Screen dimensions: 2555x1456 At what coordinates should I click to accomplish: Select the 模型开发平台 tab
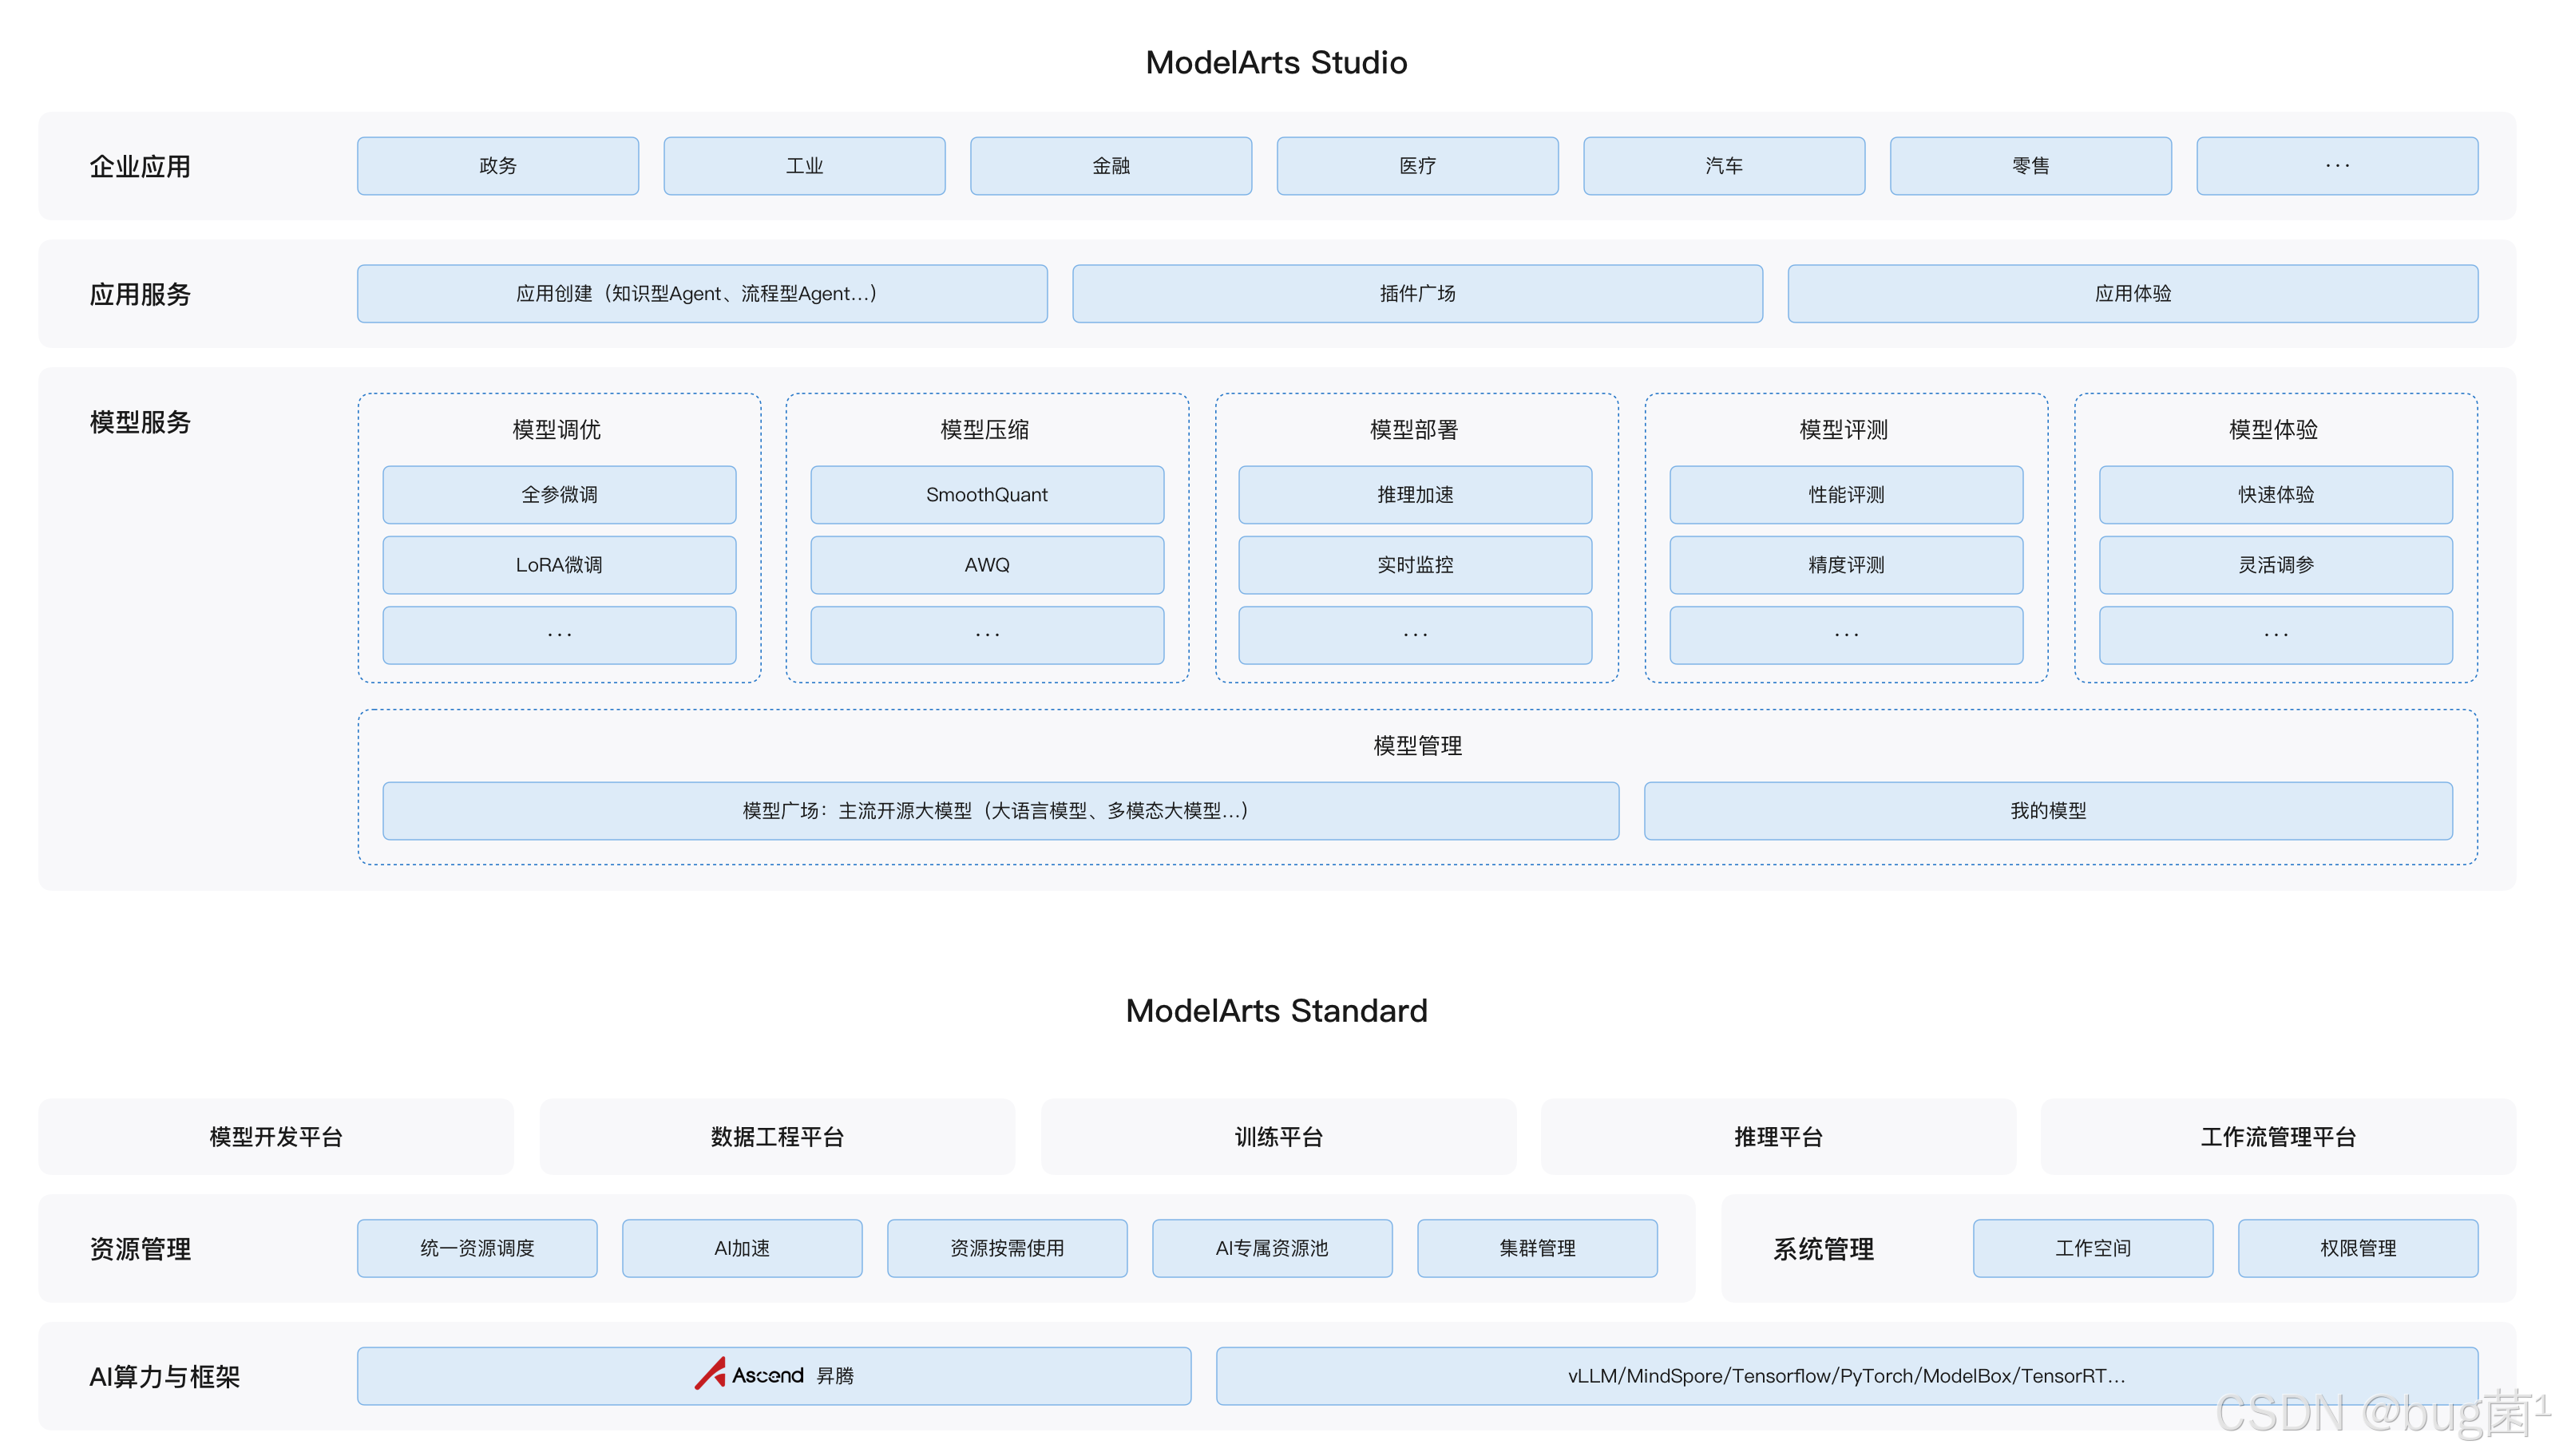pyautogui.click(x=276, y=1136)
